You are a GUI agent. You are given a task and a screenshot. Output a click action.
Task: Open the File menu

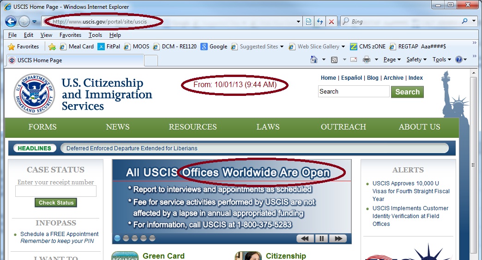[12, 35]
